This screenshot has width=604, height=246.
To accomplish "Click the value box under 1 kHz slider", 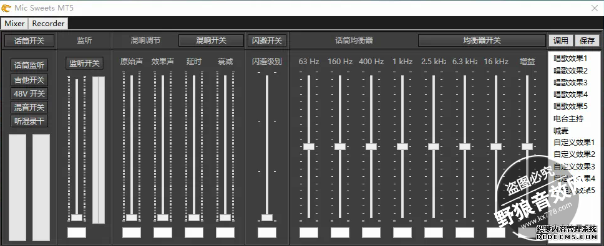I will (402, 232).
